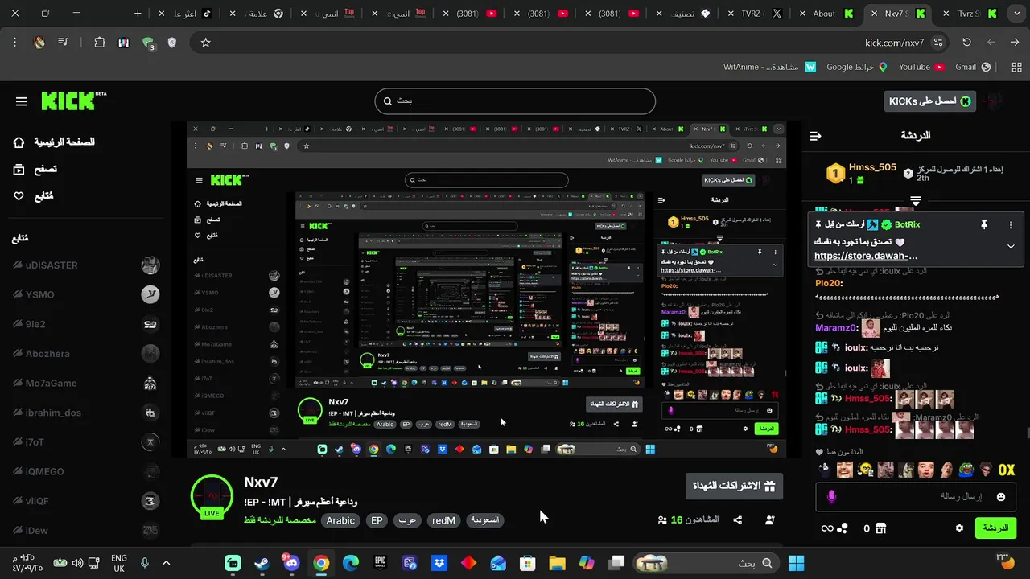The height and width of the screenshot is (579, 1030).
Task: Select the redM tag
Action: coord(443,520)
